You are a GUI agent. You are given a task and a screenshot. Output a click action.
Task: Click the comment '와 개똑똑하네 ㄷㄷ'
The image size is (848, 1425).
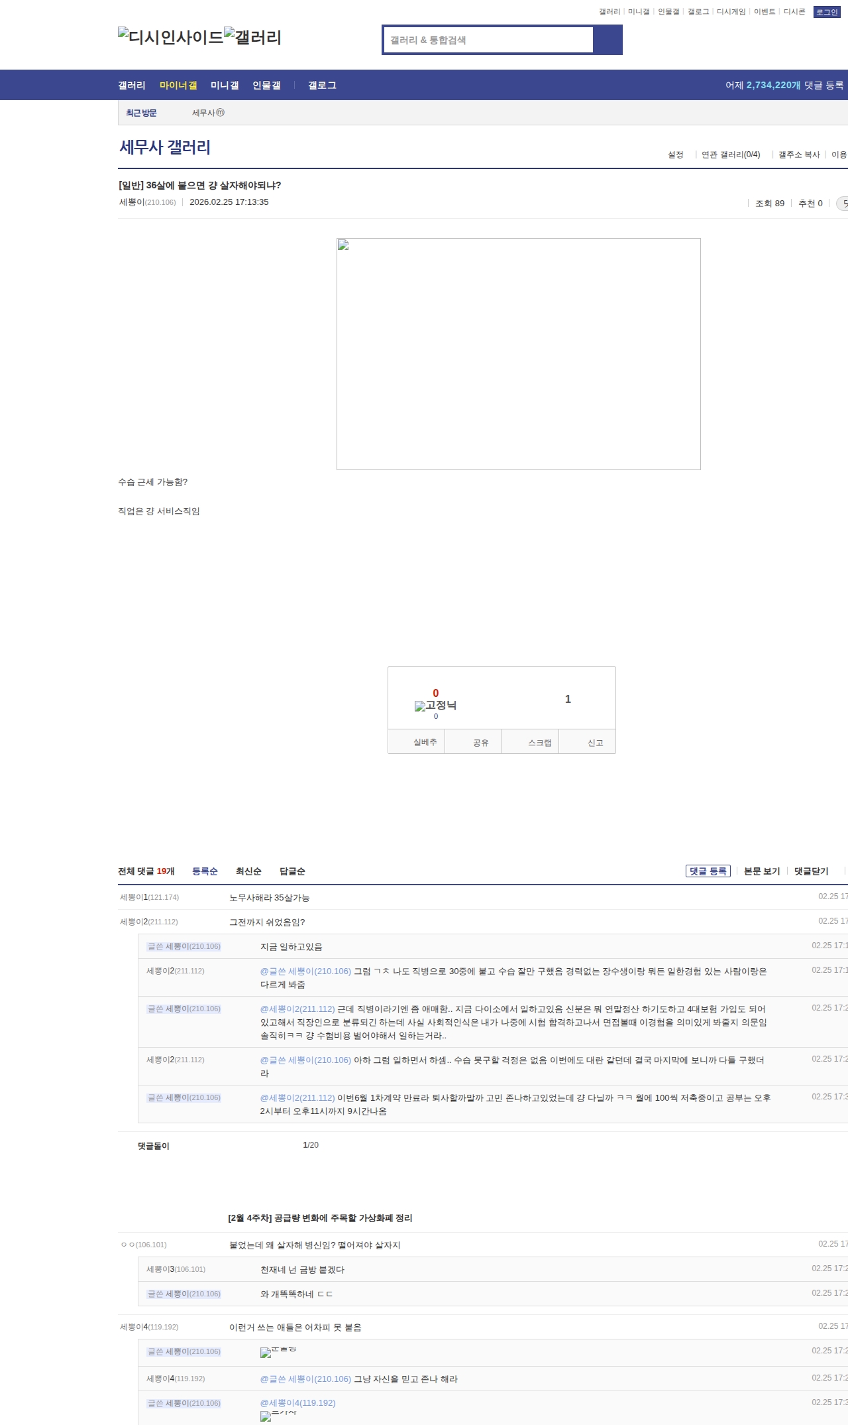point(297,1294)
